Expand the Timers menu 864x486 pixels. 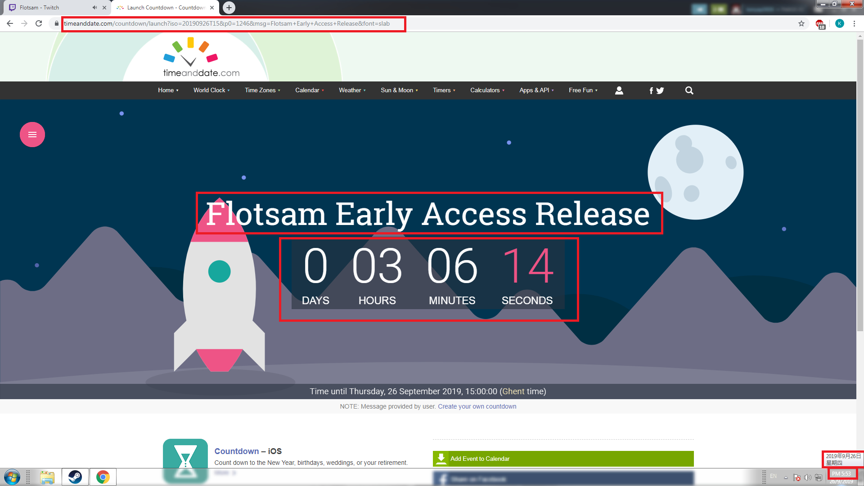pyautogui.click(x=444, y=90)
